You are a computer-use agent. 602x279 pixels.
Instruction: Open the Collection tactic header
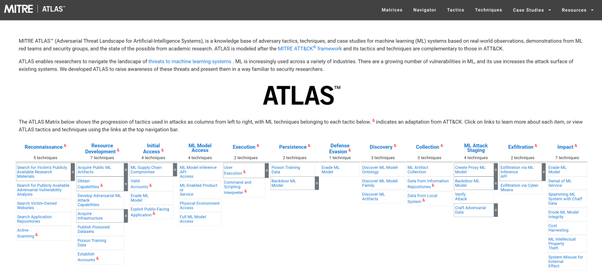428,147
